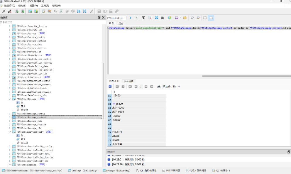Refresh the result grid data
The width and height of the screenshot is (291, 174).
point(110,87)
